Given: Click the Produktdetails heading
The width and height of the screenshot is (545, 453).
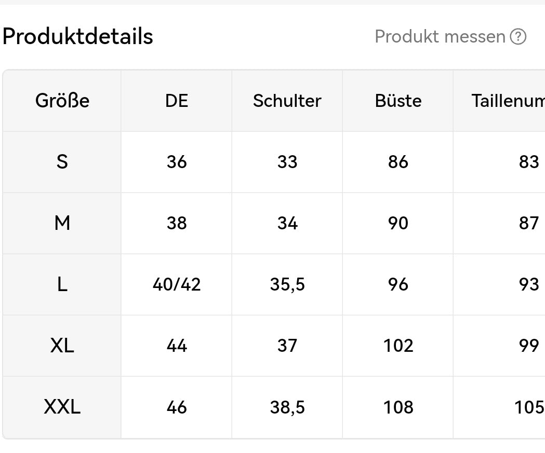Looking at the screenshot, I should pos(78,37).
